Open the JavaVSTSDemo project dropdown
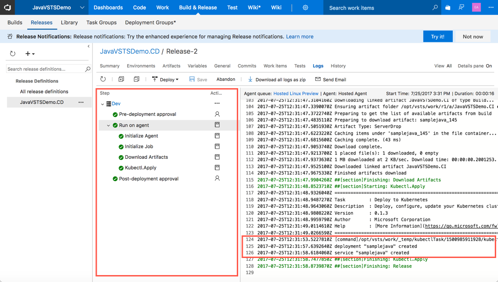 coord(82,7)
